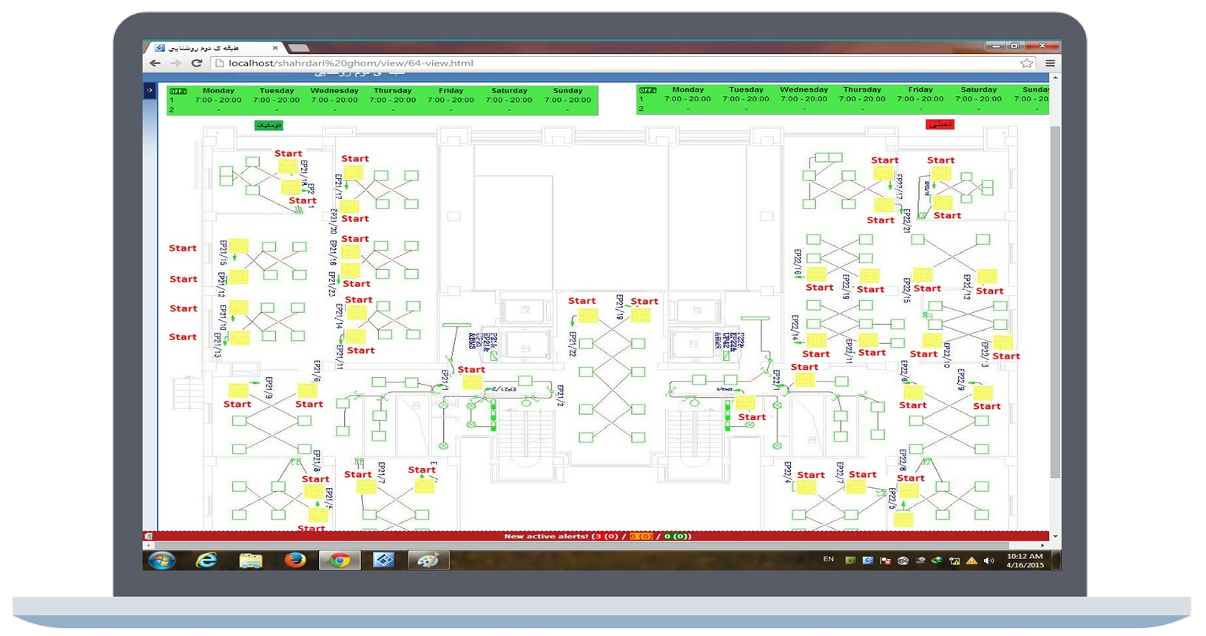Open a new tab beside current tab
The image size is (1206, 636).
(297, 48)
